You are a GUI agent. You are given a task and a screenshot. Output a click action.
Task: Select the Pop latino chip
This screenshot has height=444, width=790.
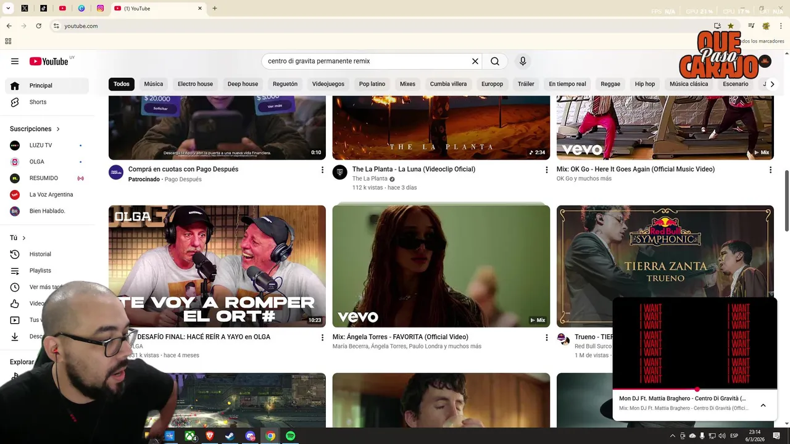tap(372, 84)
